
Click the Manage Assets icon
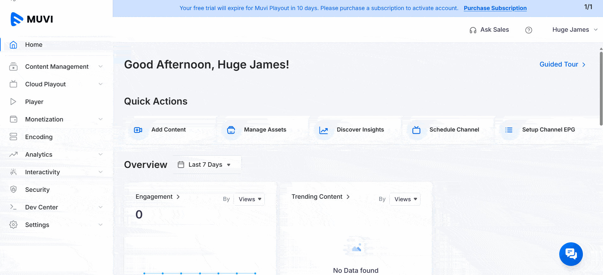(x=231, y=130)
